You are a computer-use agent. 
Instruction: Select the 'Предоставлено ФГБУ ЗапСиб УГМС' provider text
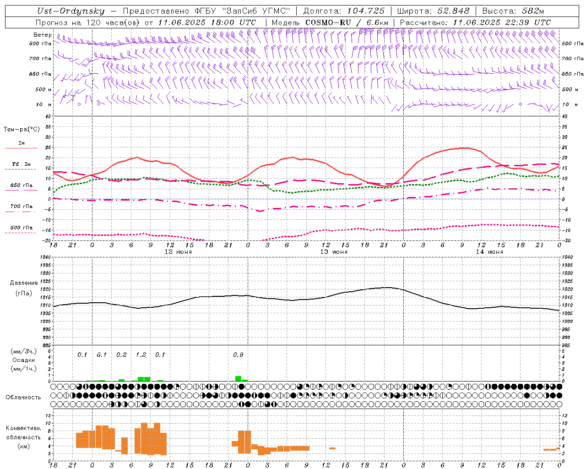pyautogui.click(x=207, y=11)
